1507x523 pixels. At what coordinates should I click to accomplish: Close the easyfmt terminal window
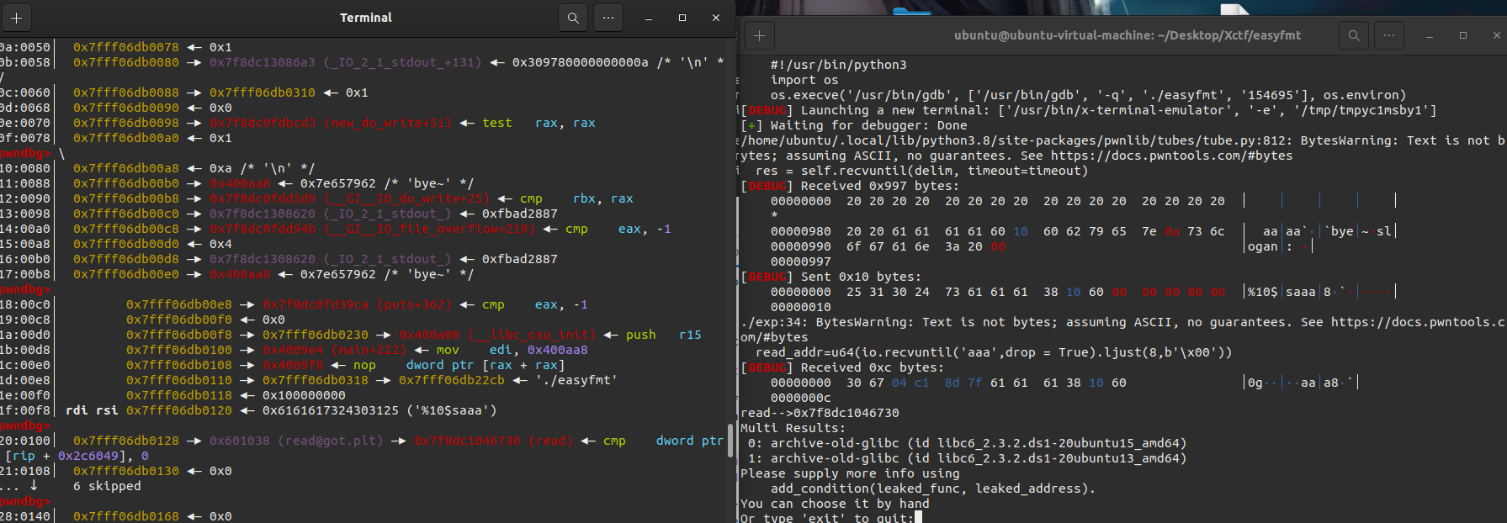coord(1496,35)
